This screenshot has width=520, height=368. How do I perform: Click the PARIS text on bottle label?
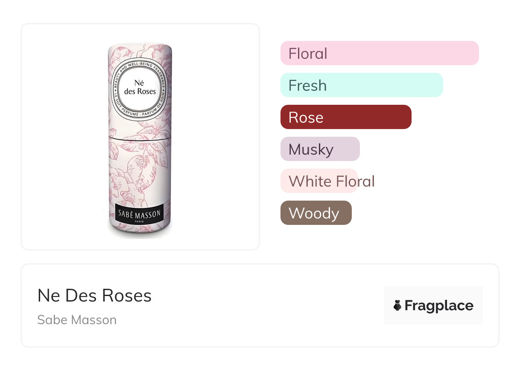[139, 221]
